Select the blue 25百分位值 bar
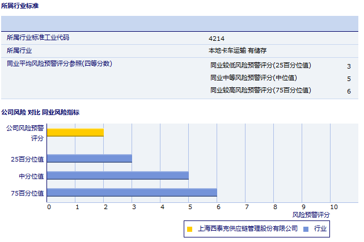Viewport: 364px width, 242px height. pyautogui.click(x=90, y=159)
